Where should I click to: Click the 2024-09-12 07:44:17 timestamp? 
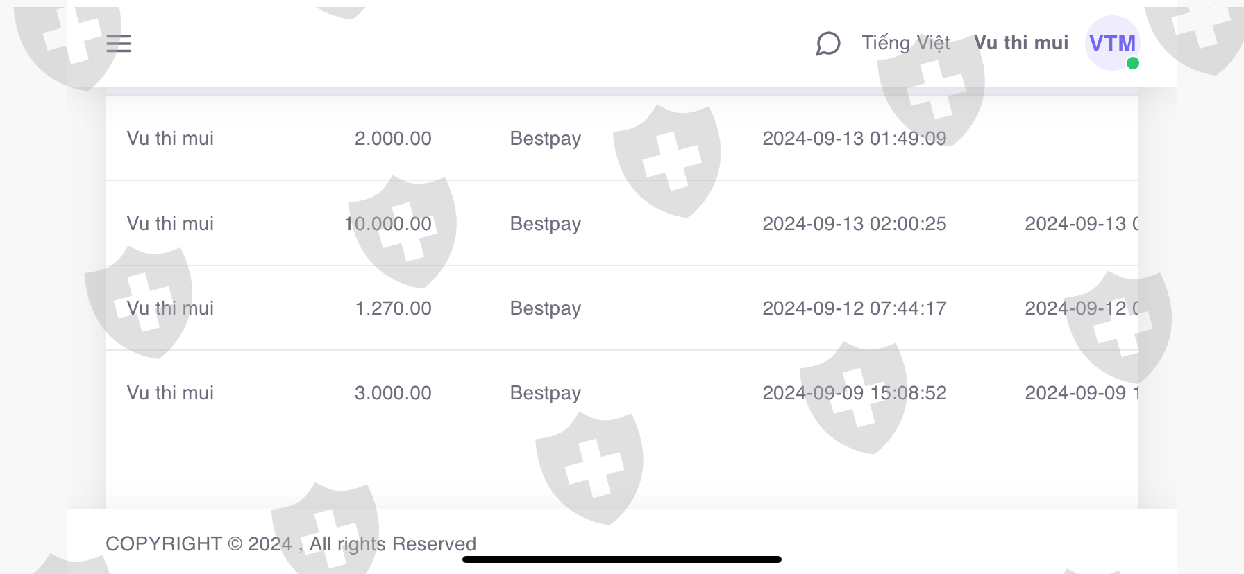(x=854, y=308)
